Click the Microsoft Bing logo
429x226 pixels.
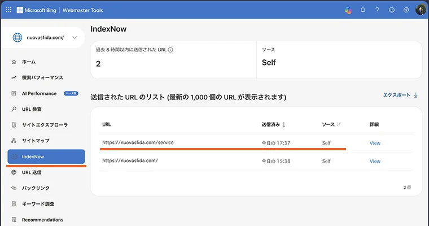coord(36,10)
